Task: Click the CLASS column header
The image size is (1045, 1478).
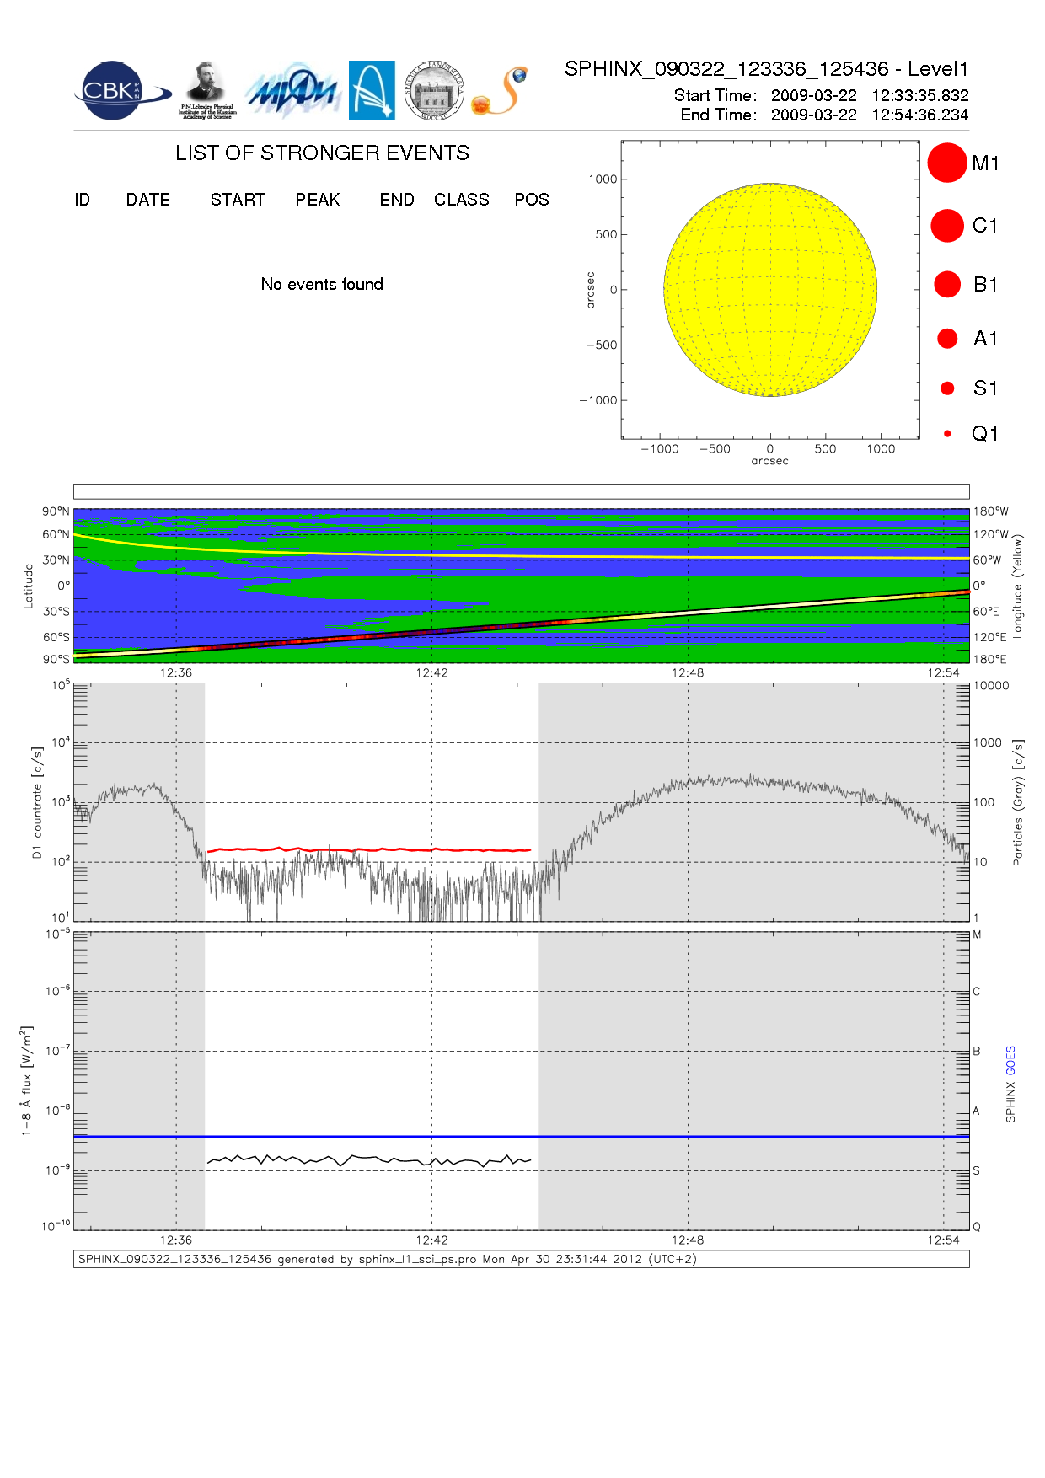Action: click(x=461, y=200)
